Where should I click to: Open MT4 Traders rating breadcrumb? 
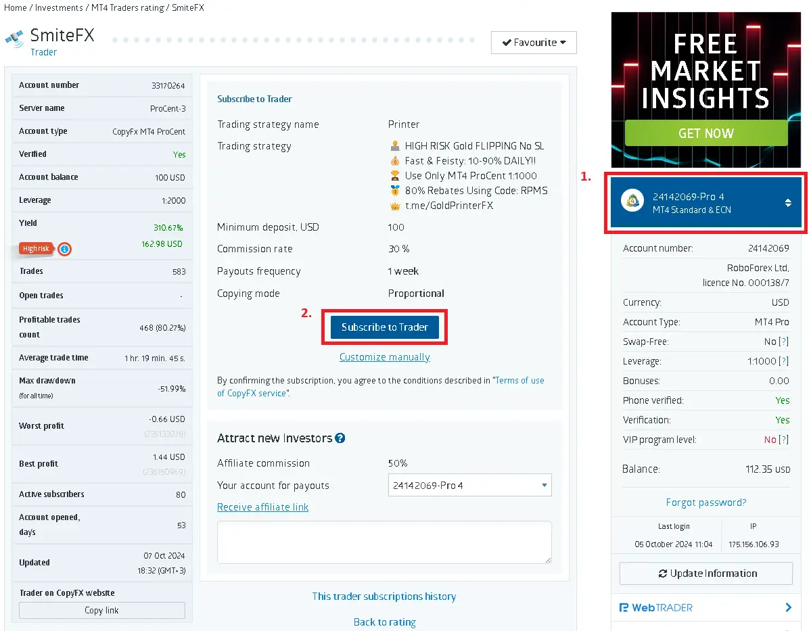point(127,7)
